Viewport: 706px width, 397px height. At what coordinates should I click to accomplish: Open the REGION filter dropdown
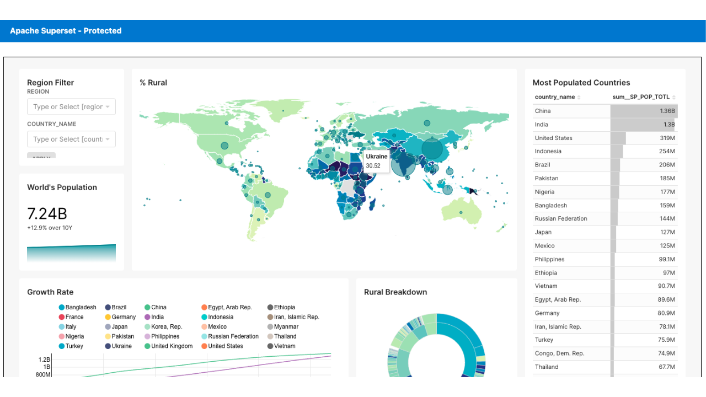[x=71, y=107]
